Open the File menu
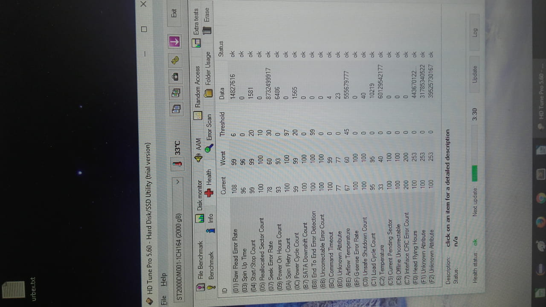The height and width of the screenshot is (307, 546). pyautogui.click(x=164, y=300)
